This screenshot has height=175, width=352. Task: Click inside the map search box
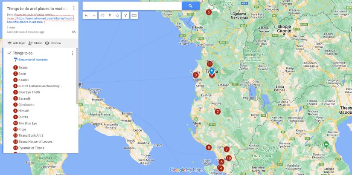[132, 6]
